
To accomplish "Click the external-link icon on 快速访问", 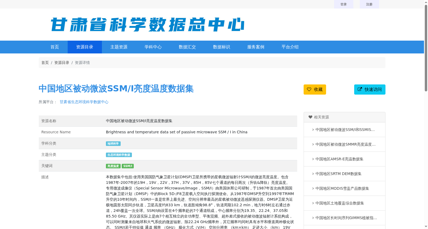I will (x=360, y=89).
